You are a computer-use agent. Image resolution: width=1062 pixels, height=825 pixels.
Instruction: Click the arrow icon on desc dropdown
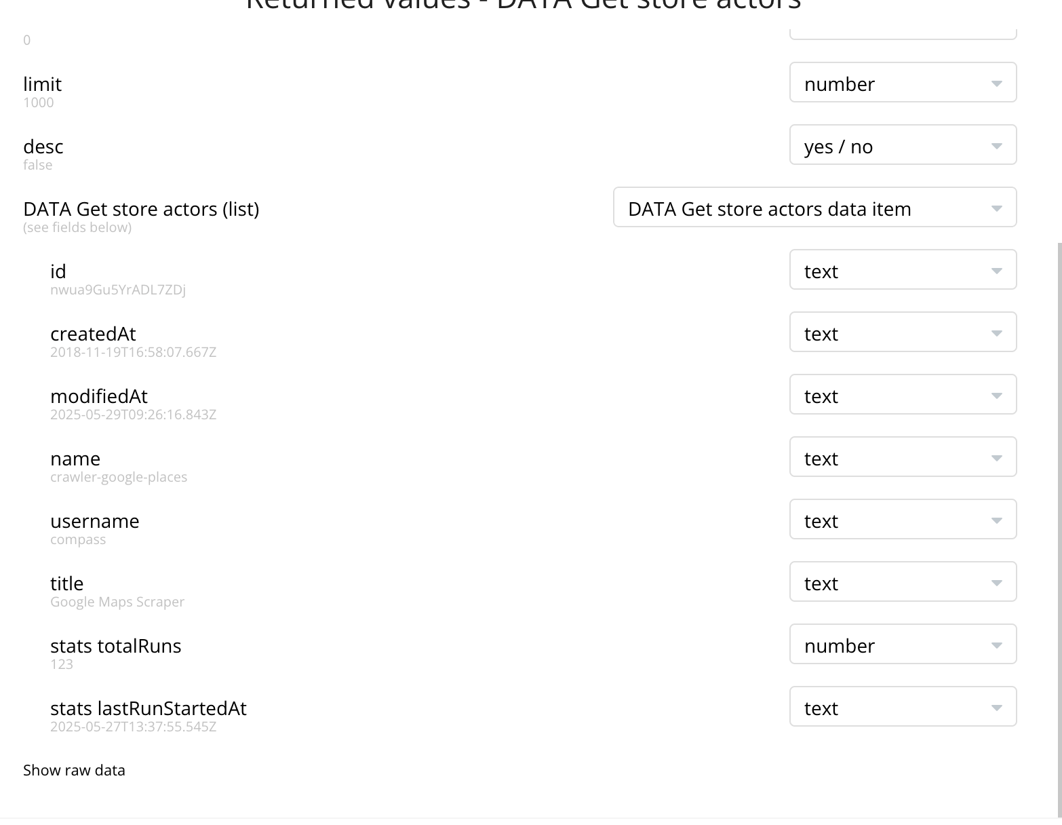[x=996, y=146]
